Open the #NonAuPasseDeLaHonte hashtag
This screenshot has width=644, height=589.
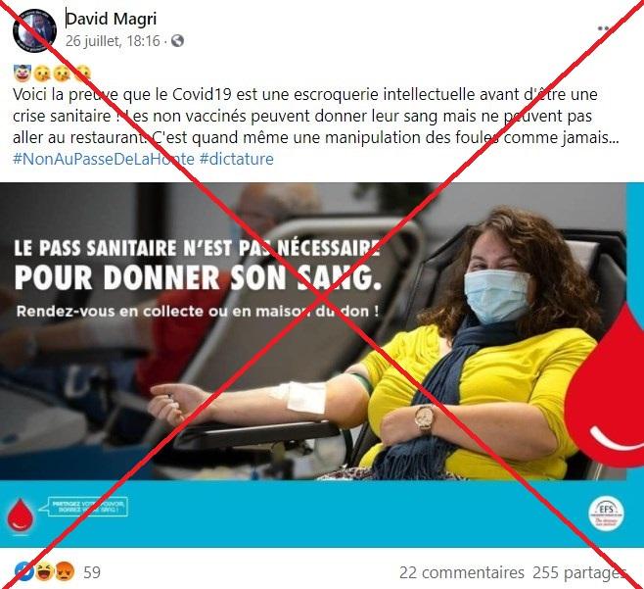pos(104,159)
